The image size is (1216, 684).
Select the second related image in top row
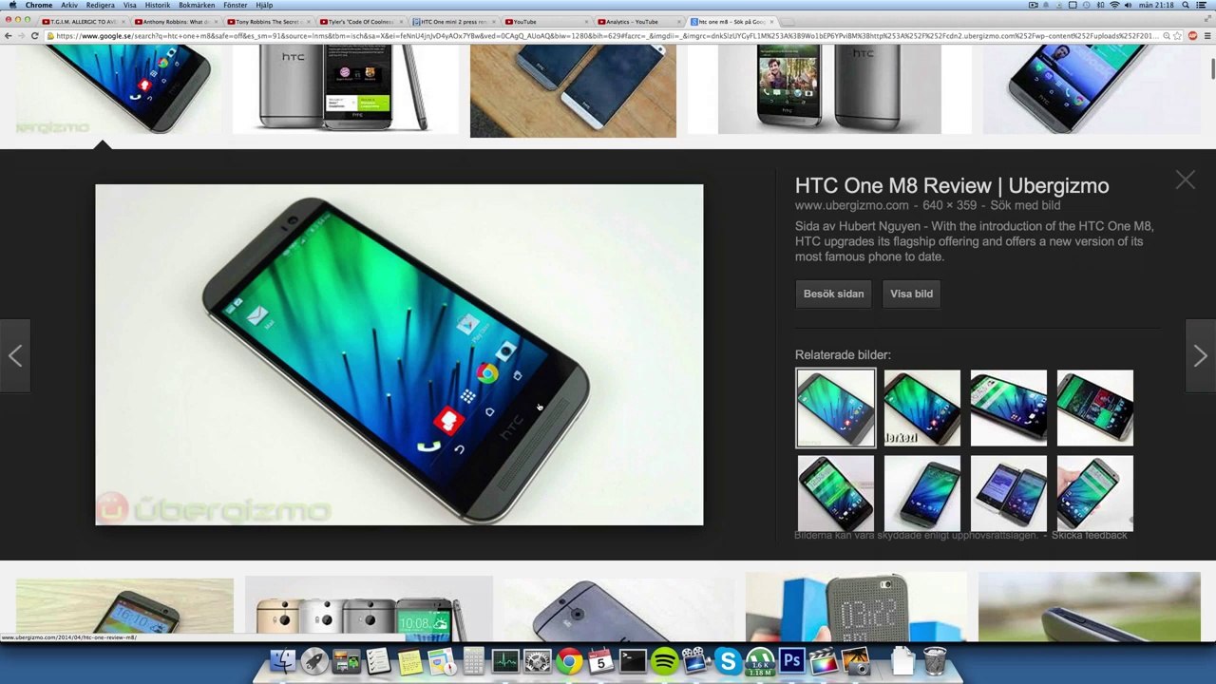[921, 408]
